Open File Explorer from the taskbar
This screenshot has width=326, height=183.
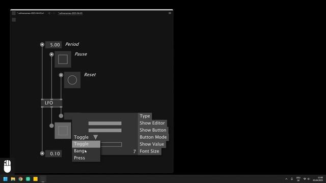click(x=13, y=179)
